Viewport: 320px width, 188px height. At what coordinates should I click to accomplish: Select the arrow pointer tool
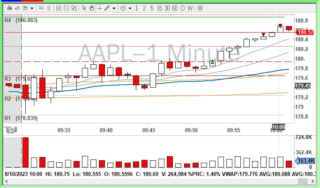pyautogui.click(x=84, y=8)
